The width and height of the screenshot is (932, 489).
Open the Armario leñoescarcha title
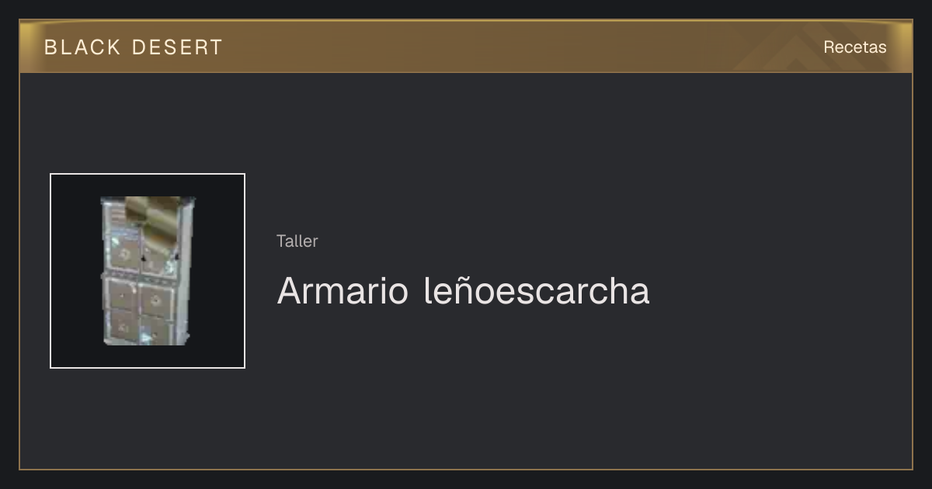[463, 291]
